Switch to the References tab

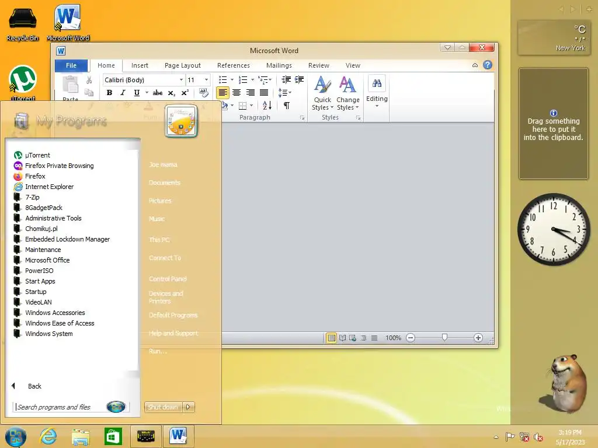pos(234,65)
